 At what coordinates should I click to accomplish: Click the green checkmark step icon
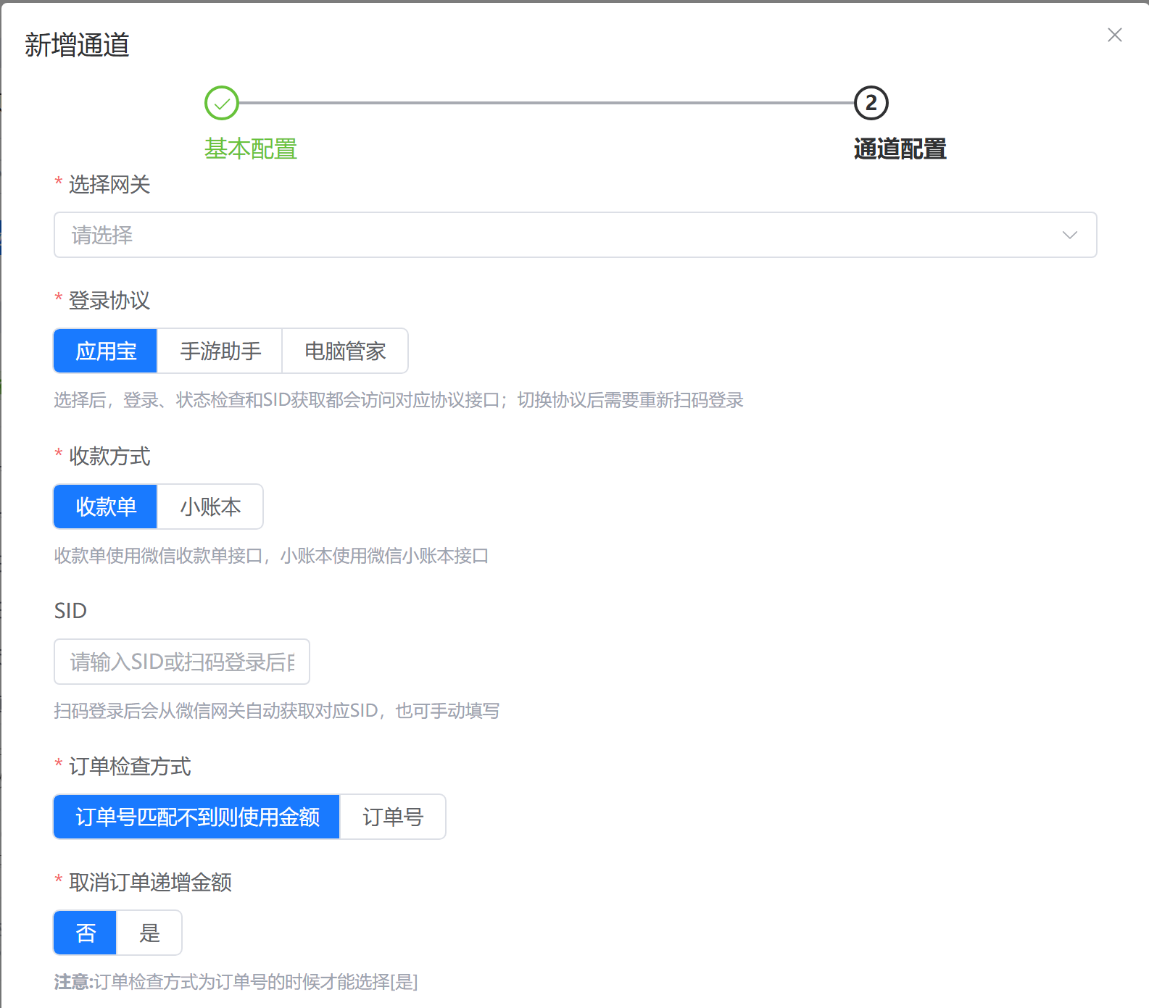click(x=222, y=103)
